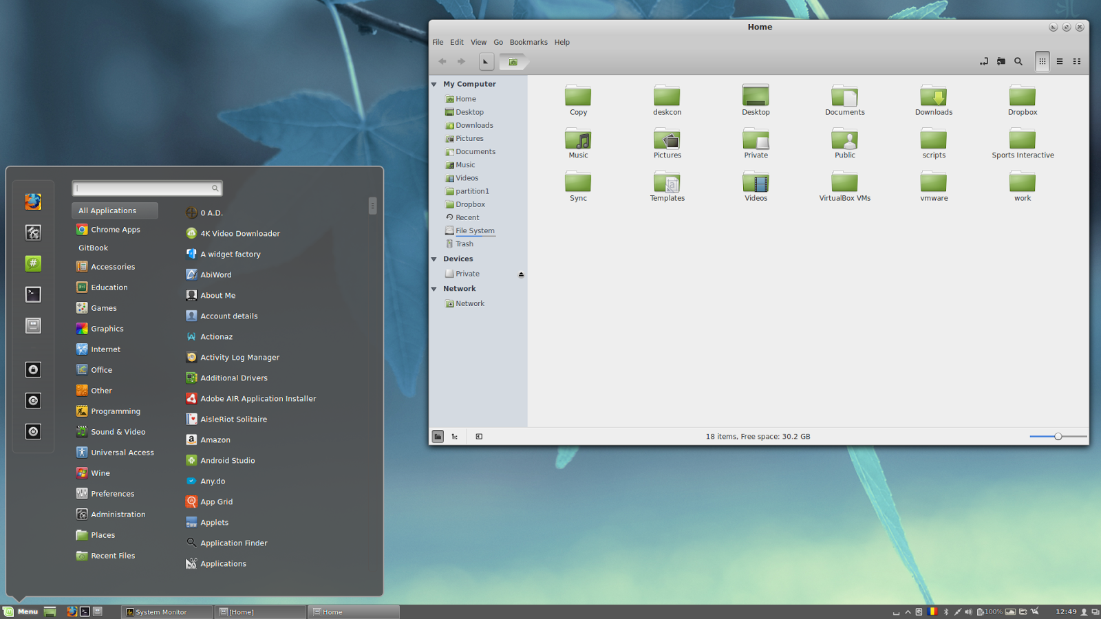The height and width of the screenshot is (619, 1101).
Task: Open the Trash item in My Computer
Action: pyautogui.click(x=463, y=243)
